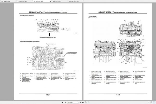Select the two-page facing view
This screenshot has width=156, height=104.
pyautogui.click(x=154, y=102)
